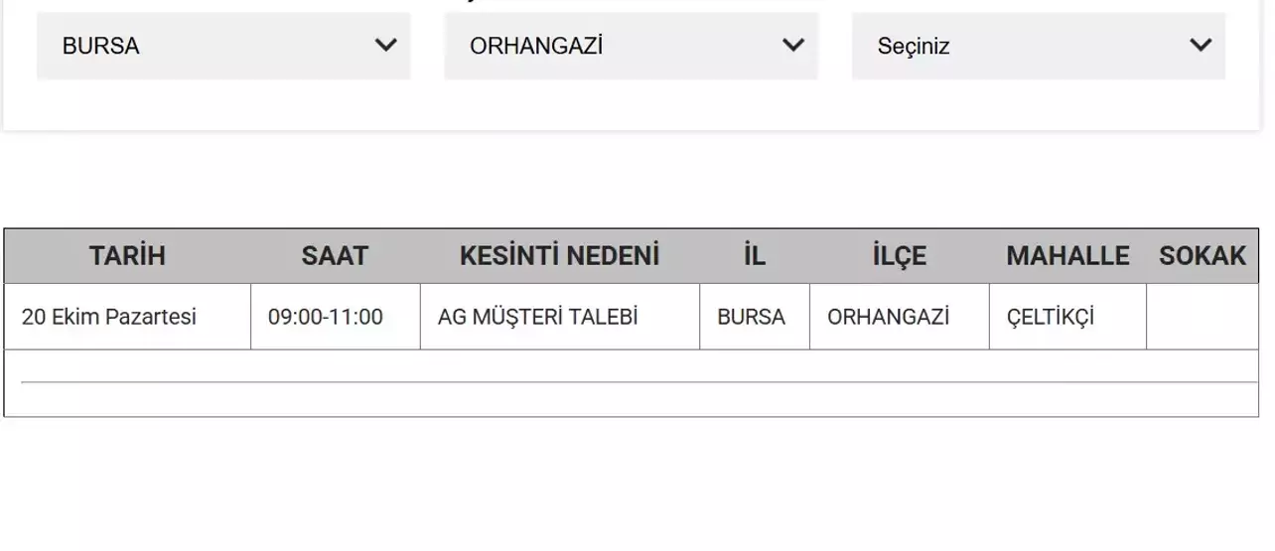The width and height of the screenshot is (1275, 551).
Task: Click the chevron arrow beside BURSA
Action: (386, 46)
